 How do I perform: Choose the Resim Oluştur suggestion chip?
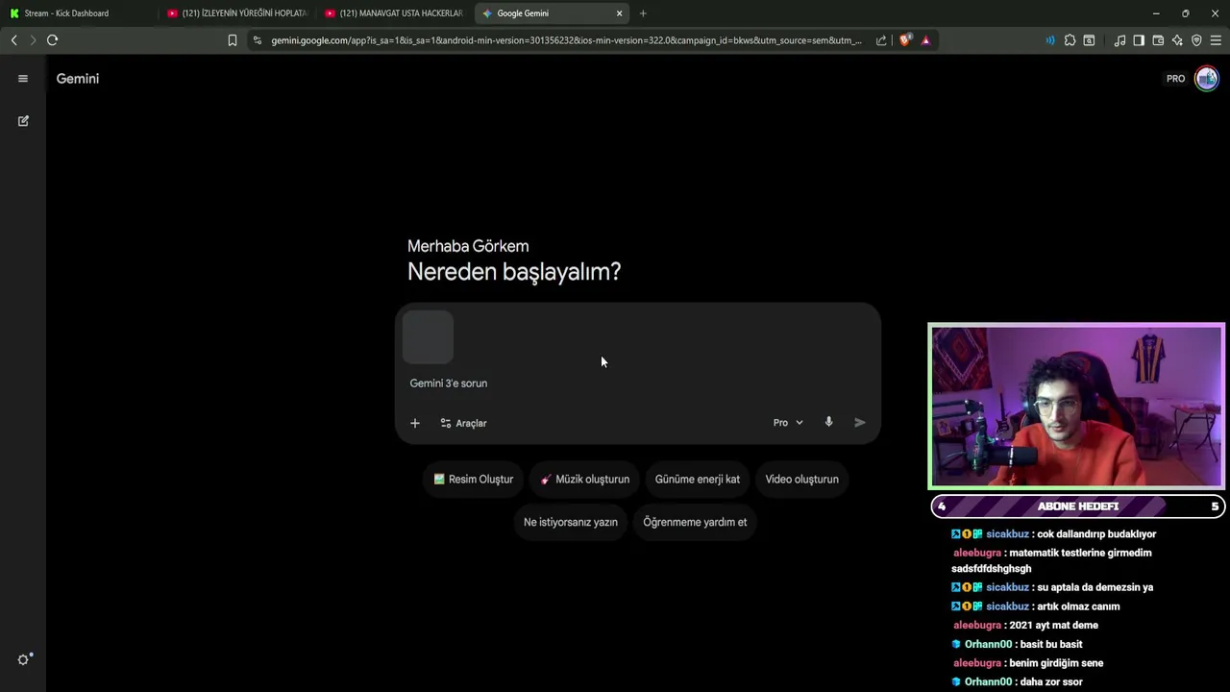pyautogui.click(x=473, y=479)
